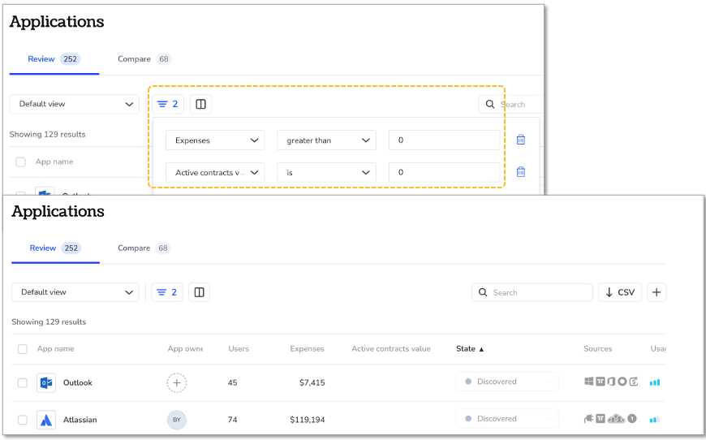Delete the Expenses filter with trash icon
This screenshot has width=706, height=440.
(x=520, y=140)
